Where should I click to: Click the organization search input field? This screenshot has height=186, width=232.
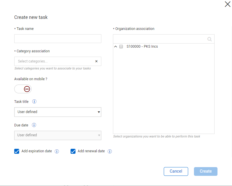(x=159, y=39)
